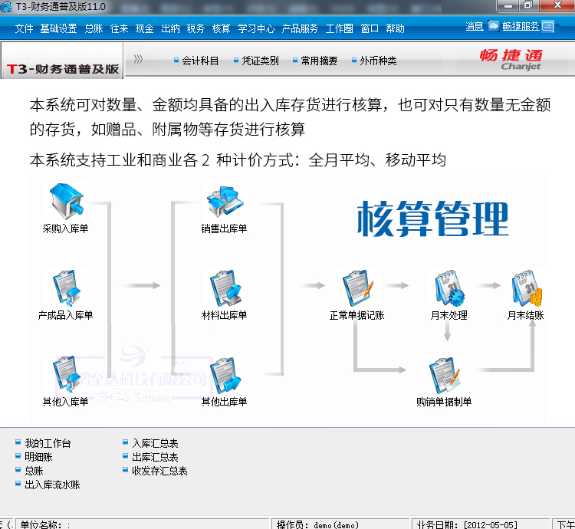Click 操作员 demo status bar entry

click(x=340, y=524)
